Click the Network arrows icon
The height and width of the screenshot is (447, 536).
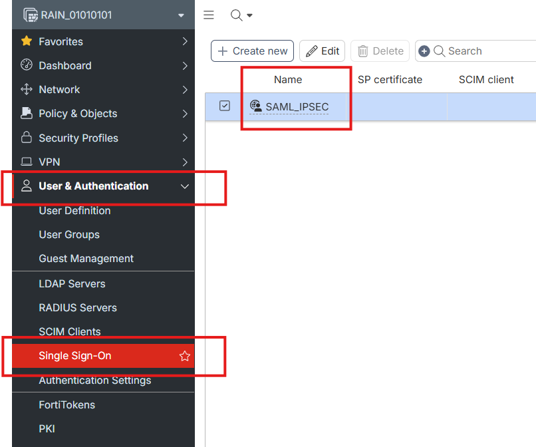pyautogui.click(x=27, y=89)
